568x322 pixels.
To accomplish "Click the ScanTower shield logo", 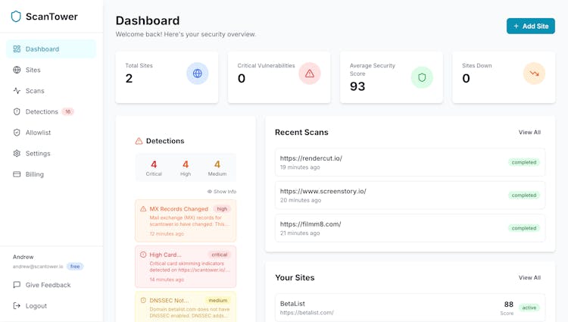I will click(16, 17).
